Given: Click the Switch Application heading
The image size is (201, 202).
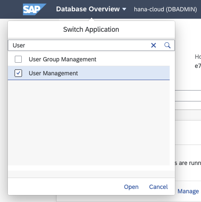Looking at the screenshot, I should click(x=91, y=30).
